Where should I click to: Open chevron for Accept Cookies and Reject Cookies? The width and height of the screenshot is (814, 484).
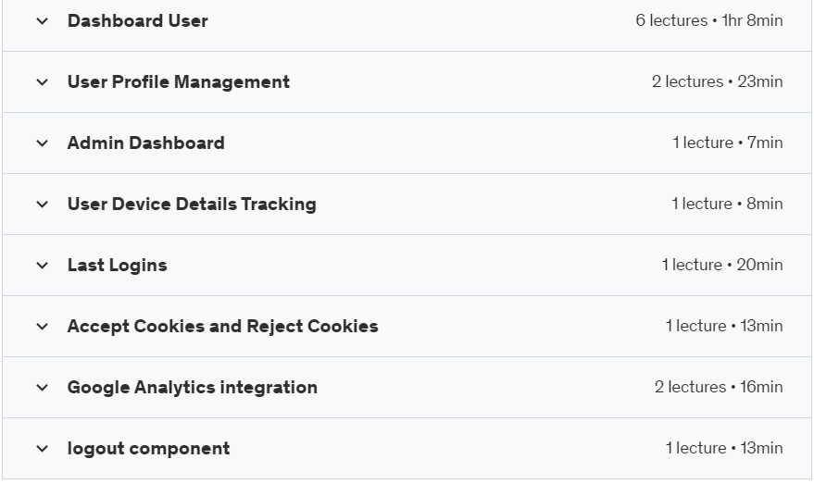coord(42,327)
